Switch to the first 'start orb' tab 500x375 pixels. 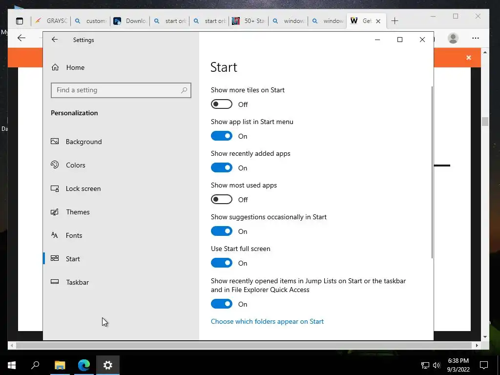pos(169,21)
